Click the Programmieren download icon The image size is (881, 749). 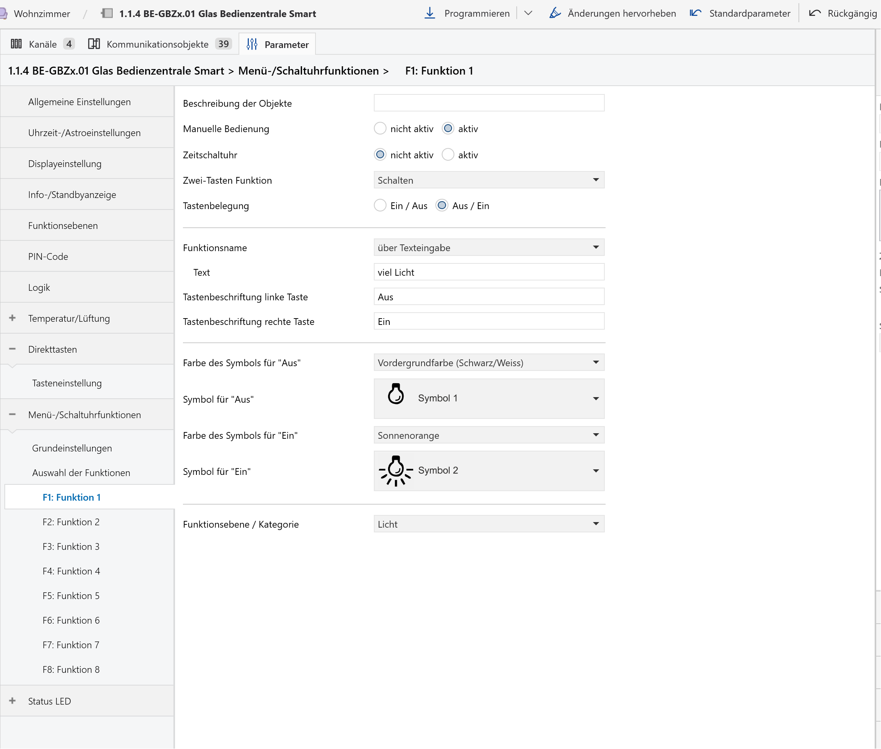click(x=429, y=13)
